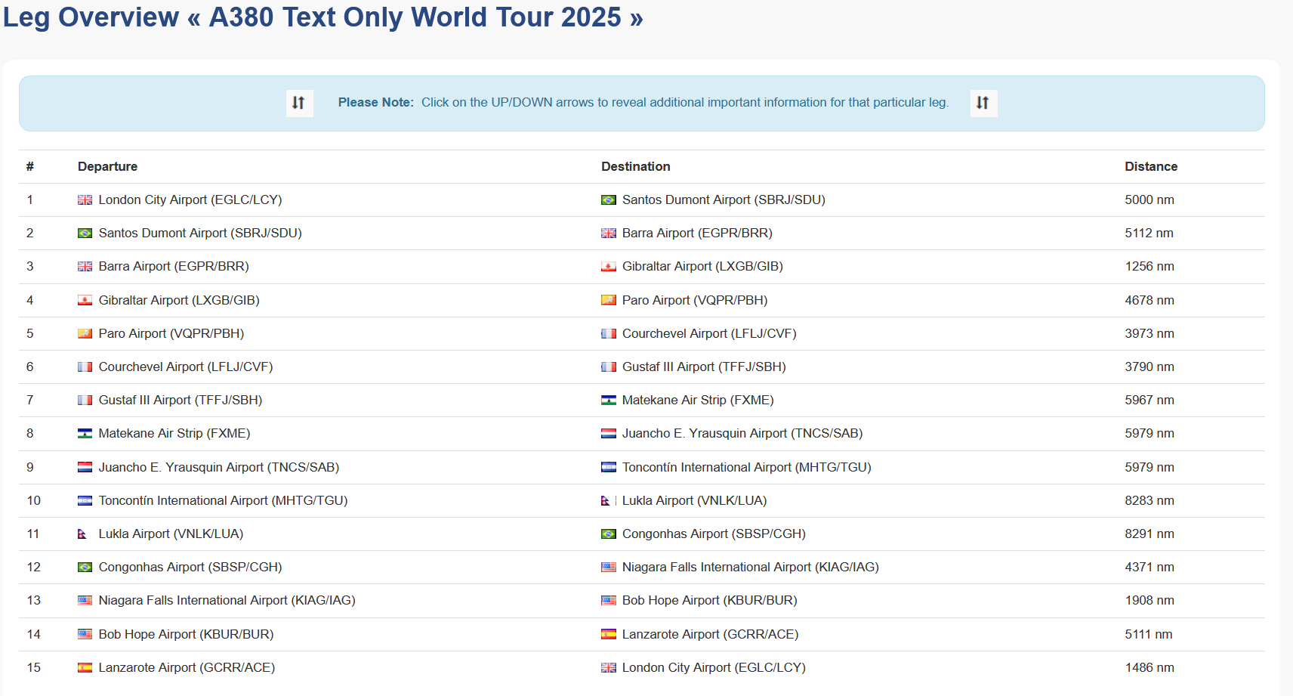This screenshot has width=1293, height=696.
Task: Click flag beside Gustaf III Airport destination in leg 6
Action: coord(609,367)
